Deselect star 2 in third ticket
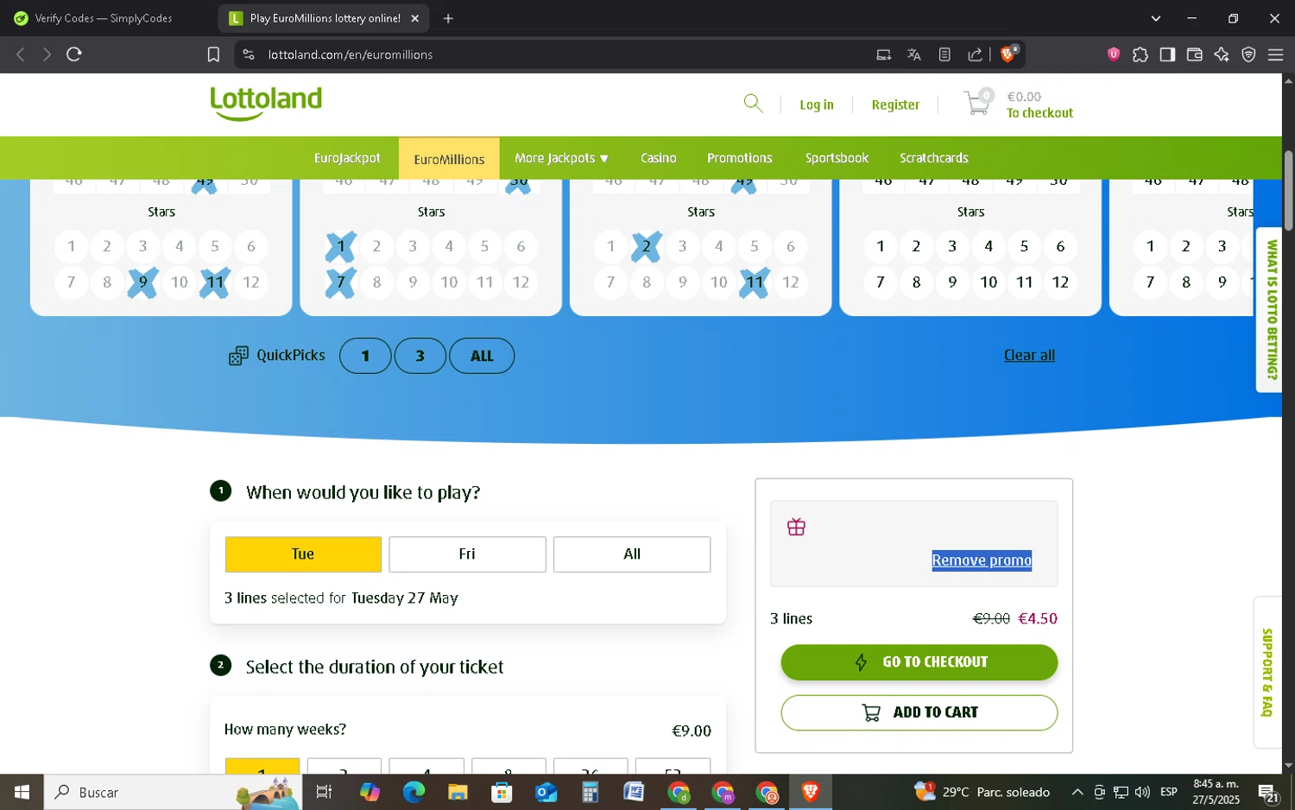Viewport: 1295px width, 810px height. [647, 247]
